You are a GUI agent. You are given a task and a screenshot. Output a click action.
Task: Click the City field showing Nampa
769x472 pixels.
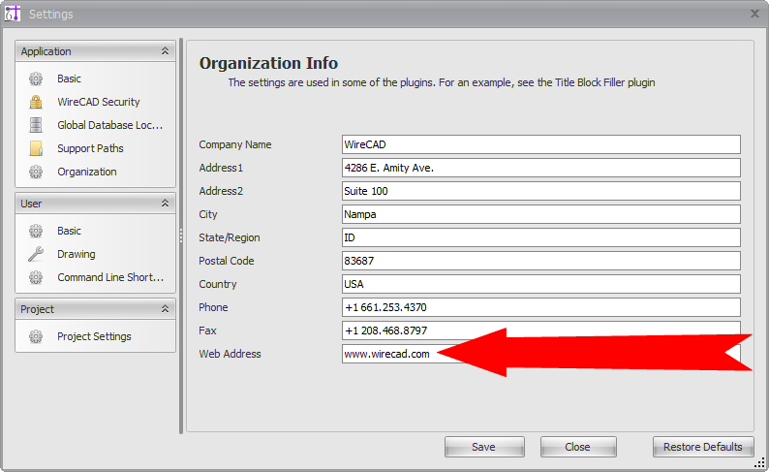pos(541,214)
